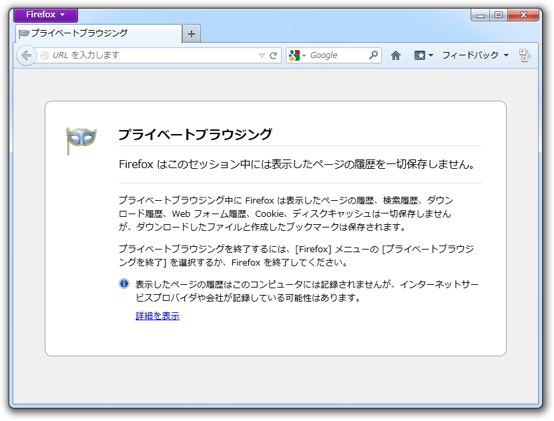The width and height of the screenshot is (554, 421).
Task: Click the reload page icon
Action: (274, 55)
